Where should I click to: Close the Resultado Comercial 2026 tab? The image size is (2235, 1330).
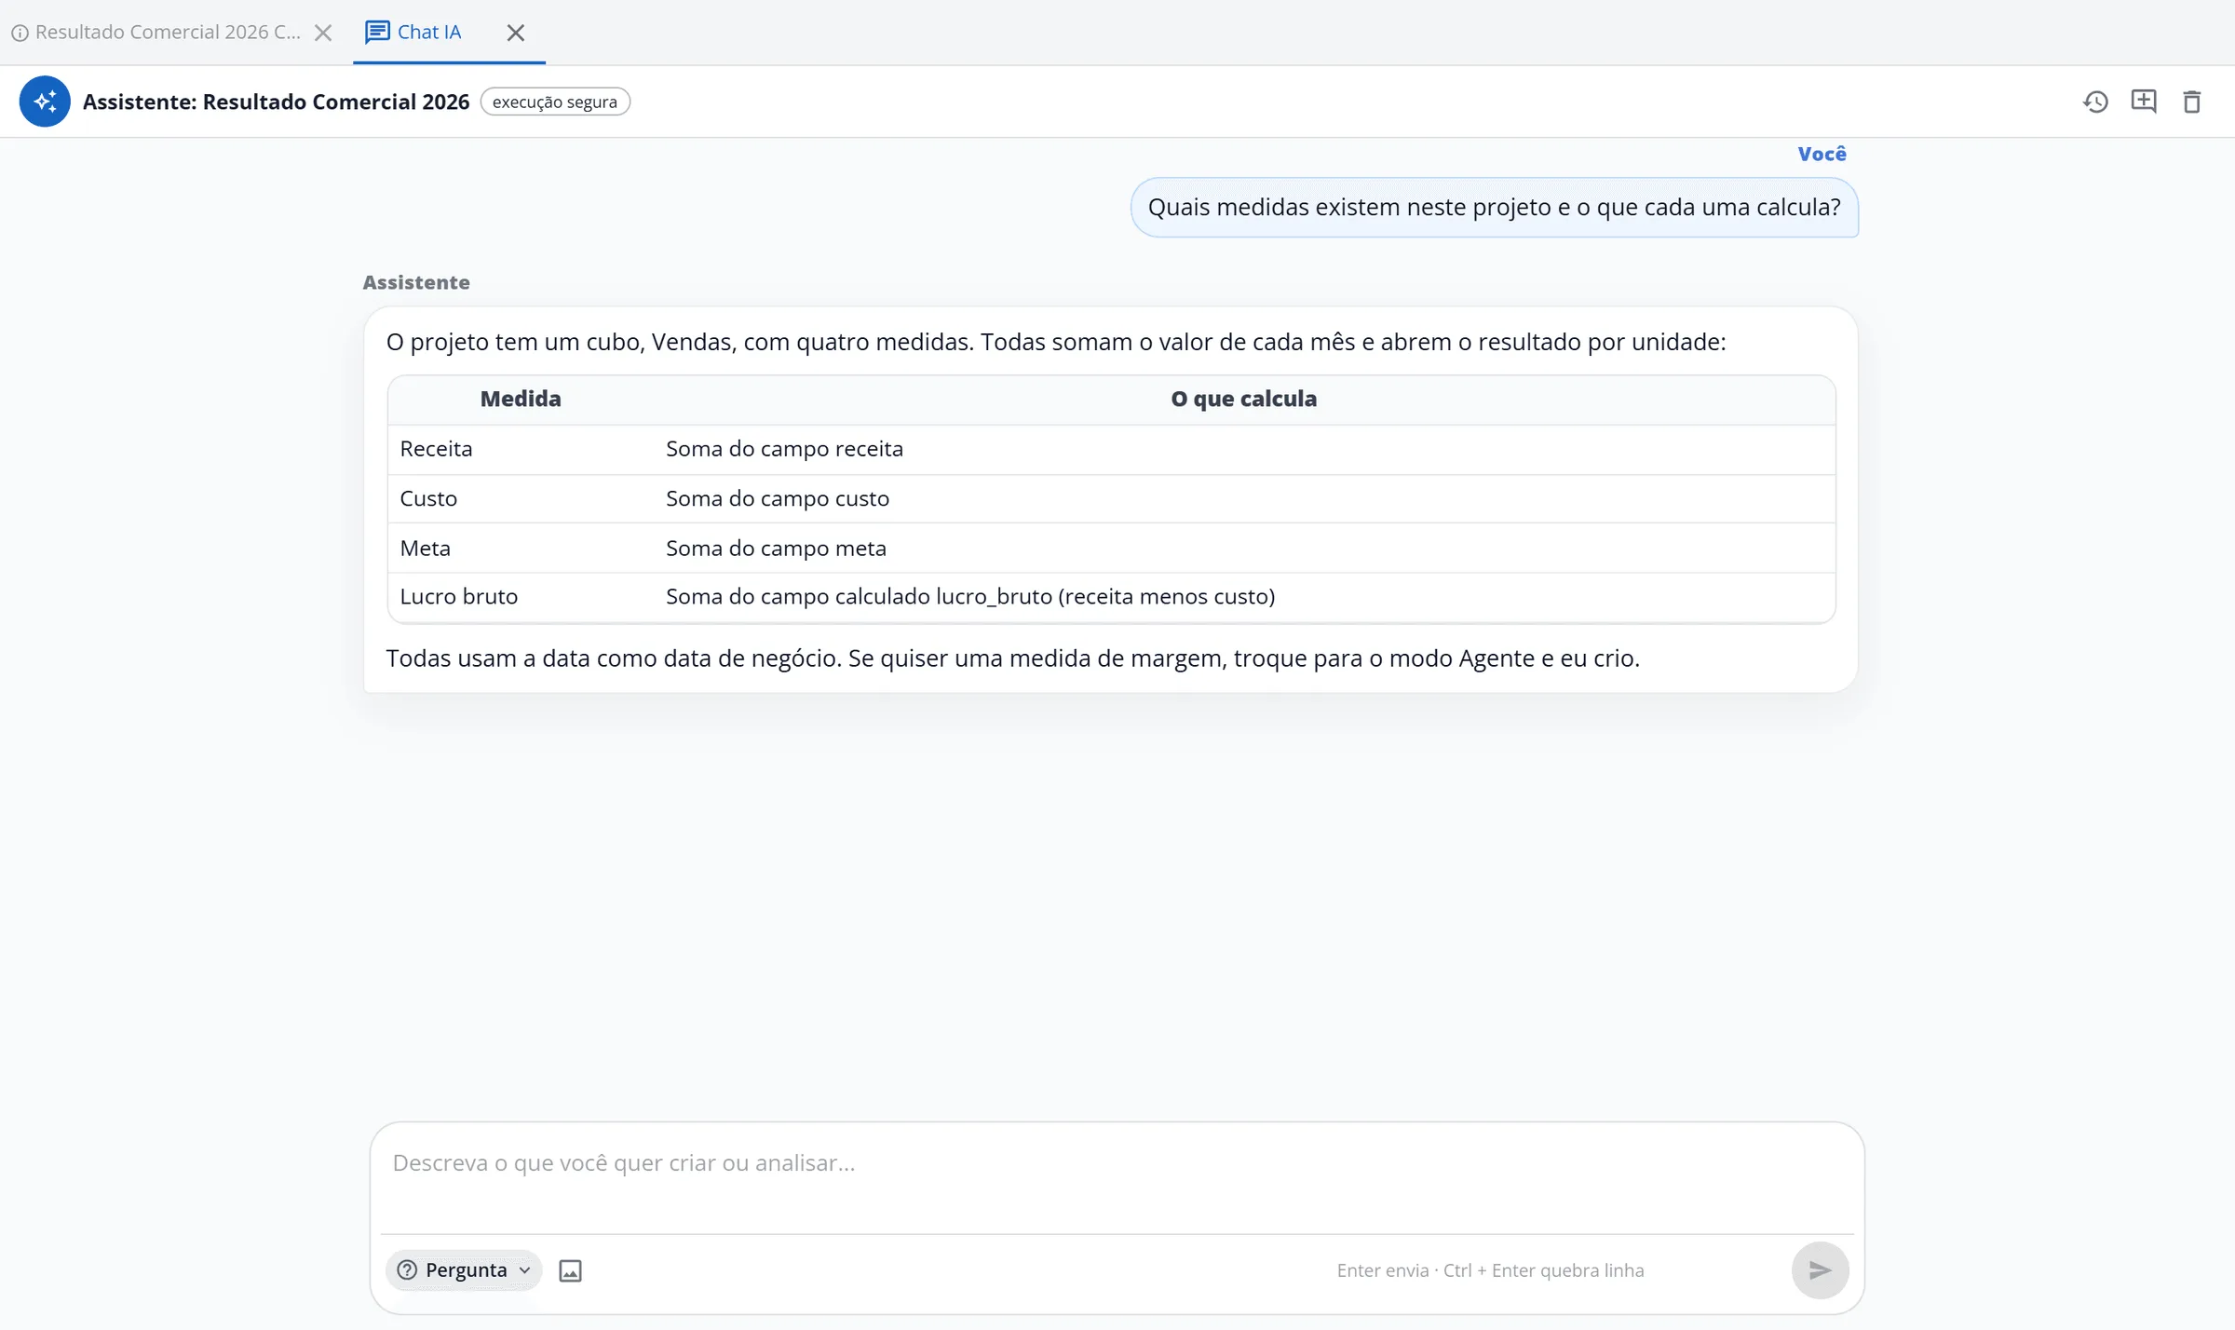[323, 34]
